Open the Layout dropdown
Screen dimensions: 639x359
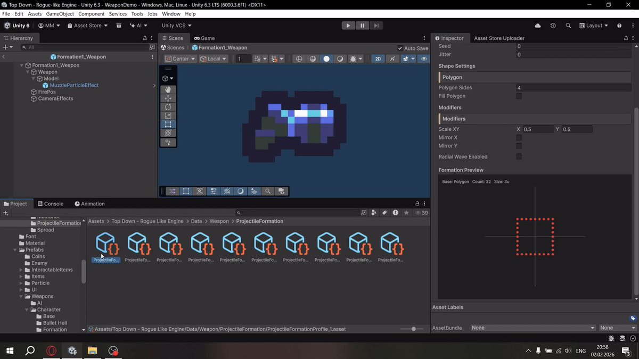[x=594, y=26]
